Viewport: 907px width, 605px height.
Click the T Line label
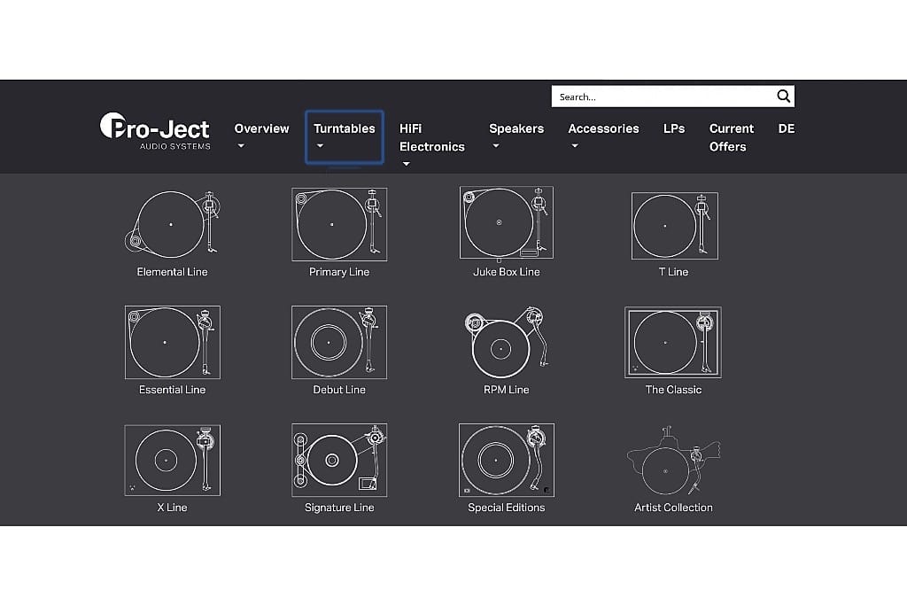[x=673, y=272]
